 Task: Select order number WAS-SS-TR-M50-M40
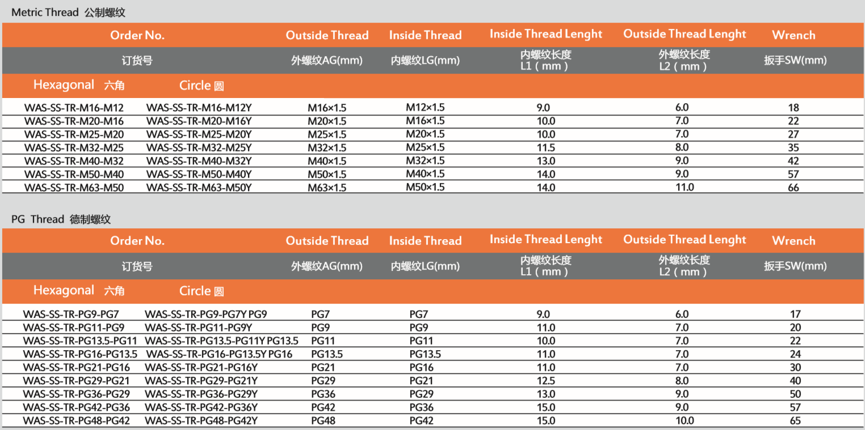click(74, 174)
